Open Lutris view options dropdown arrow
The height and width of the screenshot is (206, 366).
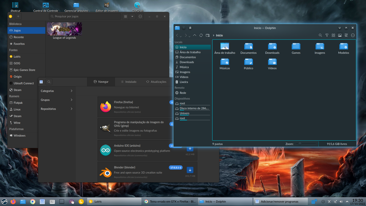[x=132, y=16]
